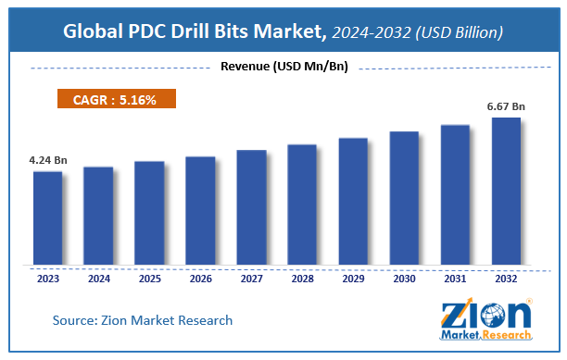Click the 'Source: Zion Market Research' text
This screenshot has height=360, width=567.
tap(143, 320)
